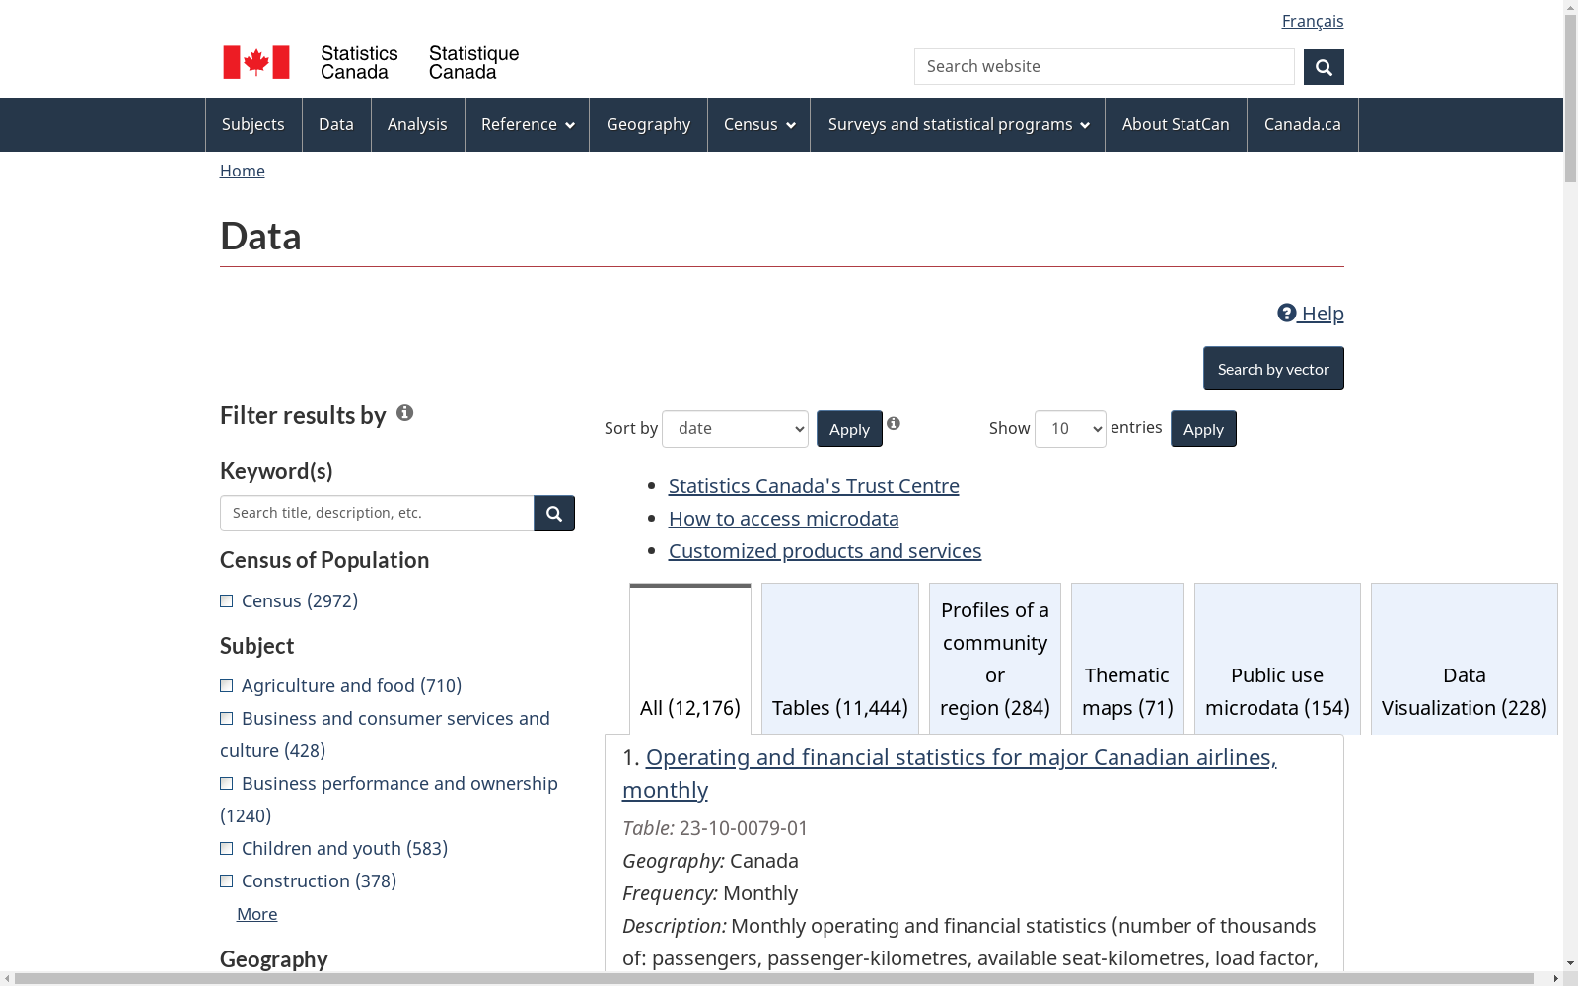Open Customized products and services link
Image resolution: width=1578 pixels, height=986 pixels.
825,551
